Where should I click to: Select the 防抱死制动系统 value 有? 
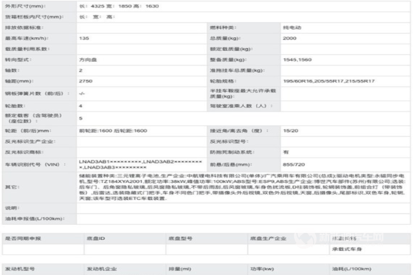point(286,152)
